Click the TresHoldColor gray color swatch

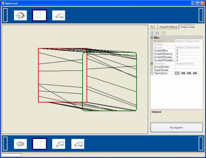pyautogui.click(x=177, y=73)
